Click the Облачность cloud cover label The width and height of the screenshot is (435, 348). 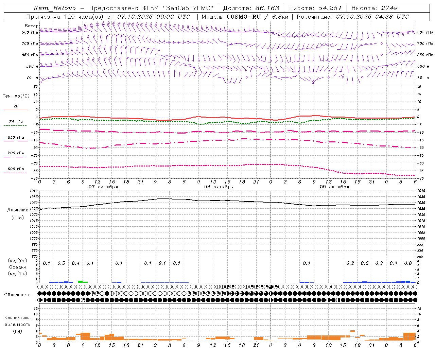pos(17,295)
